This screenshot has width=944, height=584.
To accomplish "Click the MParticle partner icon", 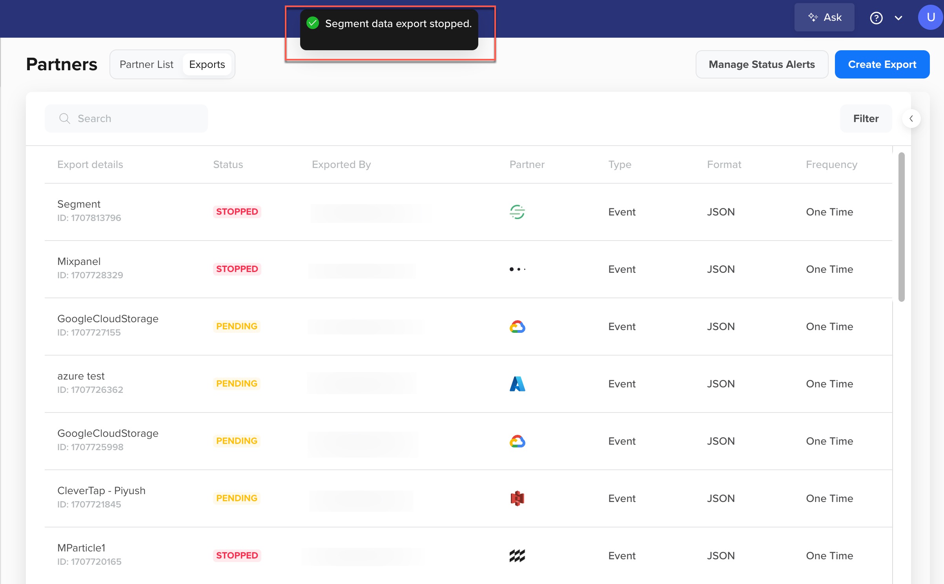I will [x=518, y=555].
